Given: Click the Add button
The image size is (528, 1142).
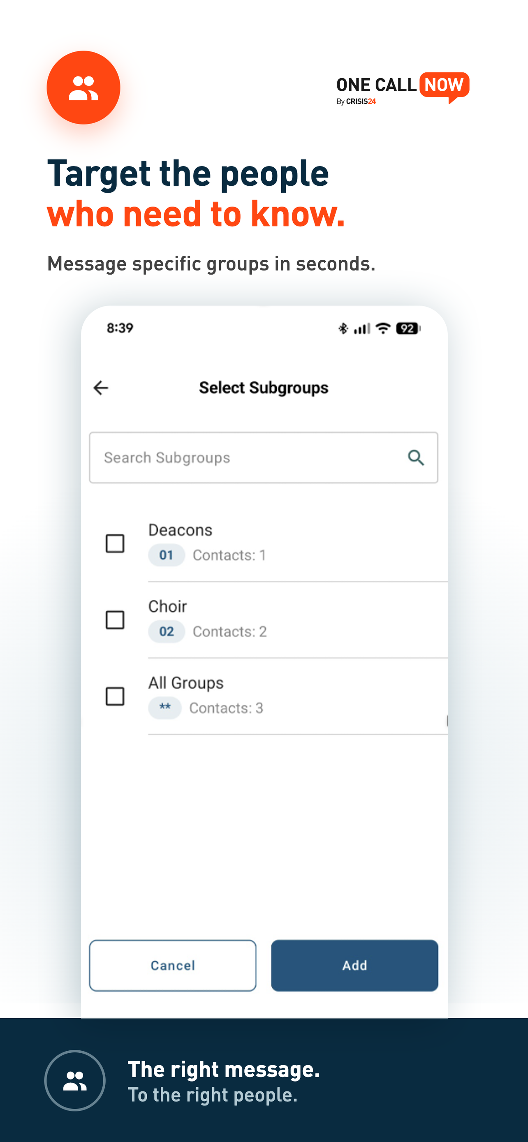Looking at the screenshot, I should pyautogui.click(x=354, y=965).
